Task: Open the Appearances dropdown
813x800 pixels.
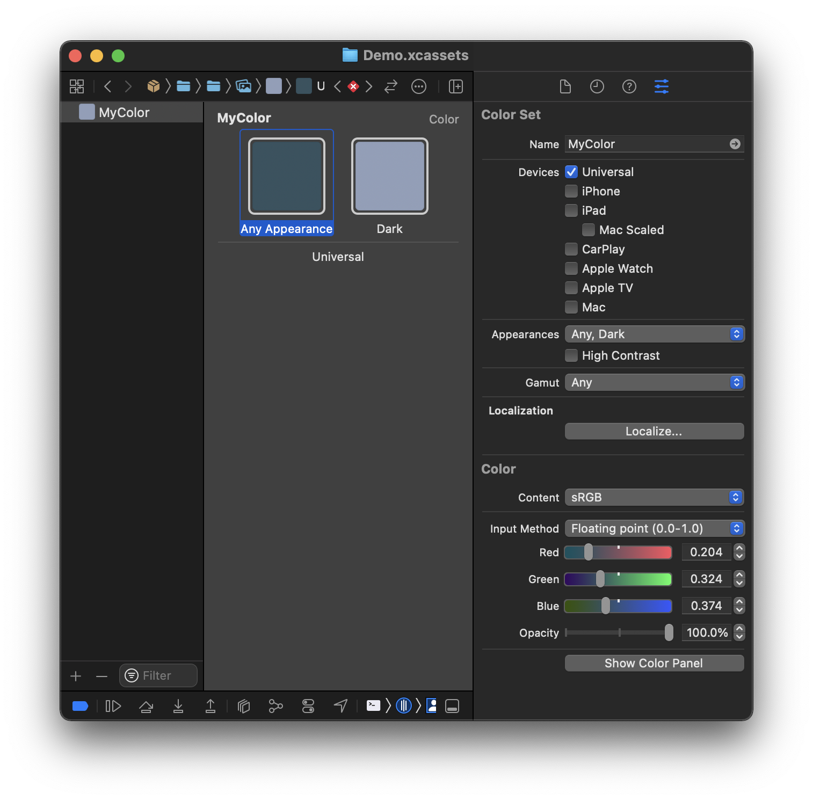Action: click(655, 334)
